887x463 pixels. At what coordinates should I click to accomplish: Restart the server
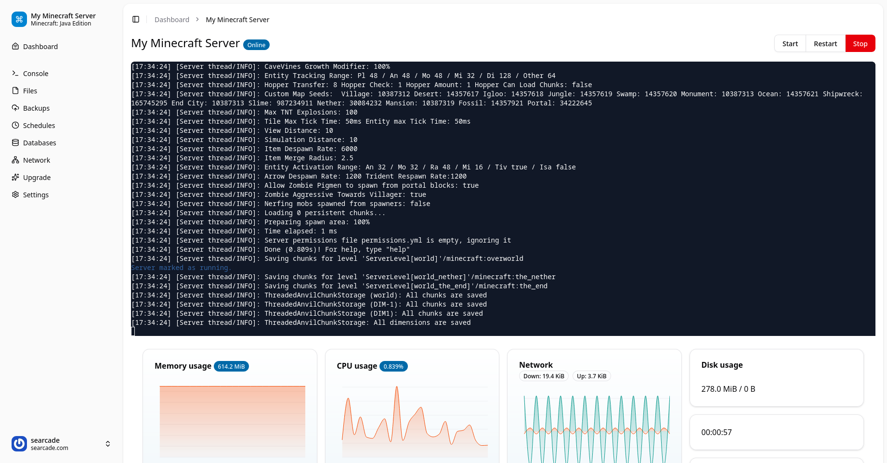tap(825, 43)
